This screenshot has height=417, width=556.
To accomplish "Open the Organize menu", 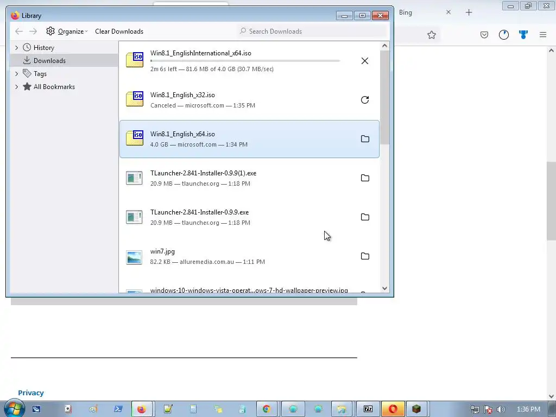I will click(67, 31).
